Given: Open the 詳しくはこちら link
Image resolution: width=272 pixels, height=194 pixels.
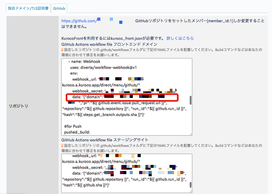Looking at the screenshot, I should coord(180,39).
